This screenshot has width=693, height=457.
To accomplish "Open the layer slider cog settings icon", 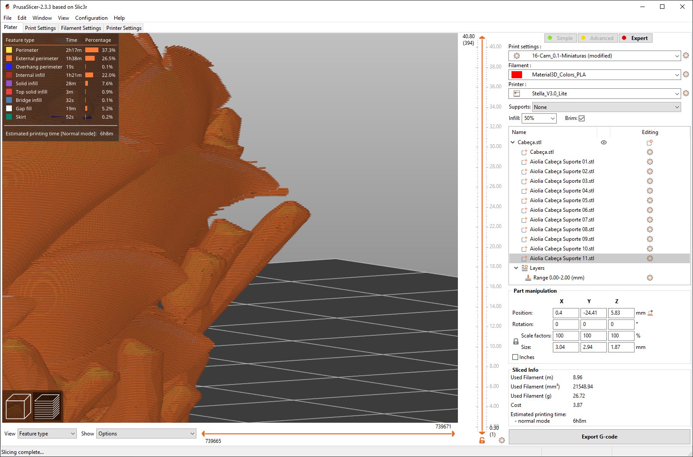I will [x=502, y=440].
